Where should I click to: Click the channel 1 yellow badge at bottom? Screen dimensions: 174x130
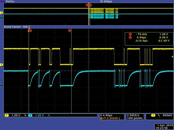click(7, 115)
